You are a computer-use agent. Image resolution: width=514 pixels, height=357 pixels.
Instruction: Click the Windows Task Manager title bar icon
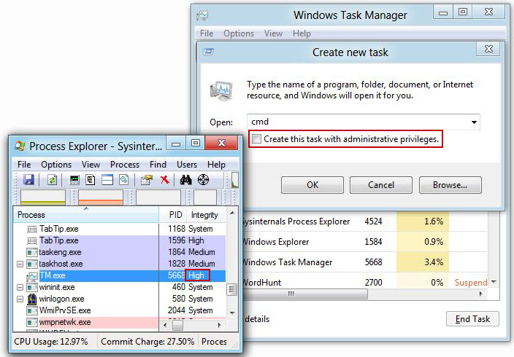pyautogui.click(x=202, y=15)
